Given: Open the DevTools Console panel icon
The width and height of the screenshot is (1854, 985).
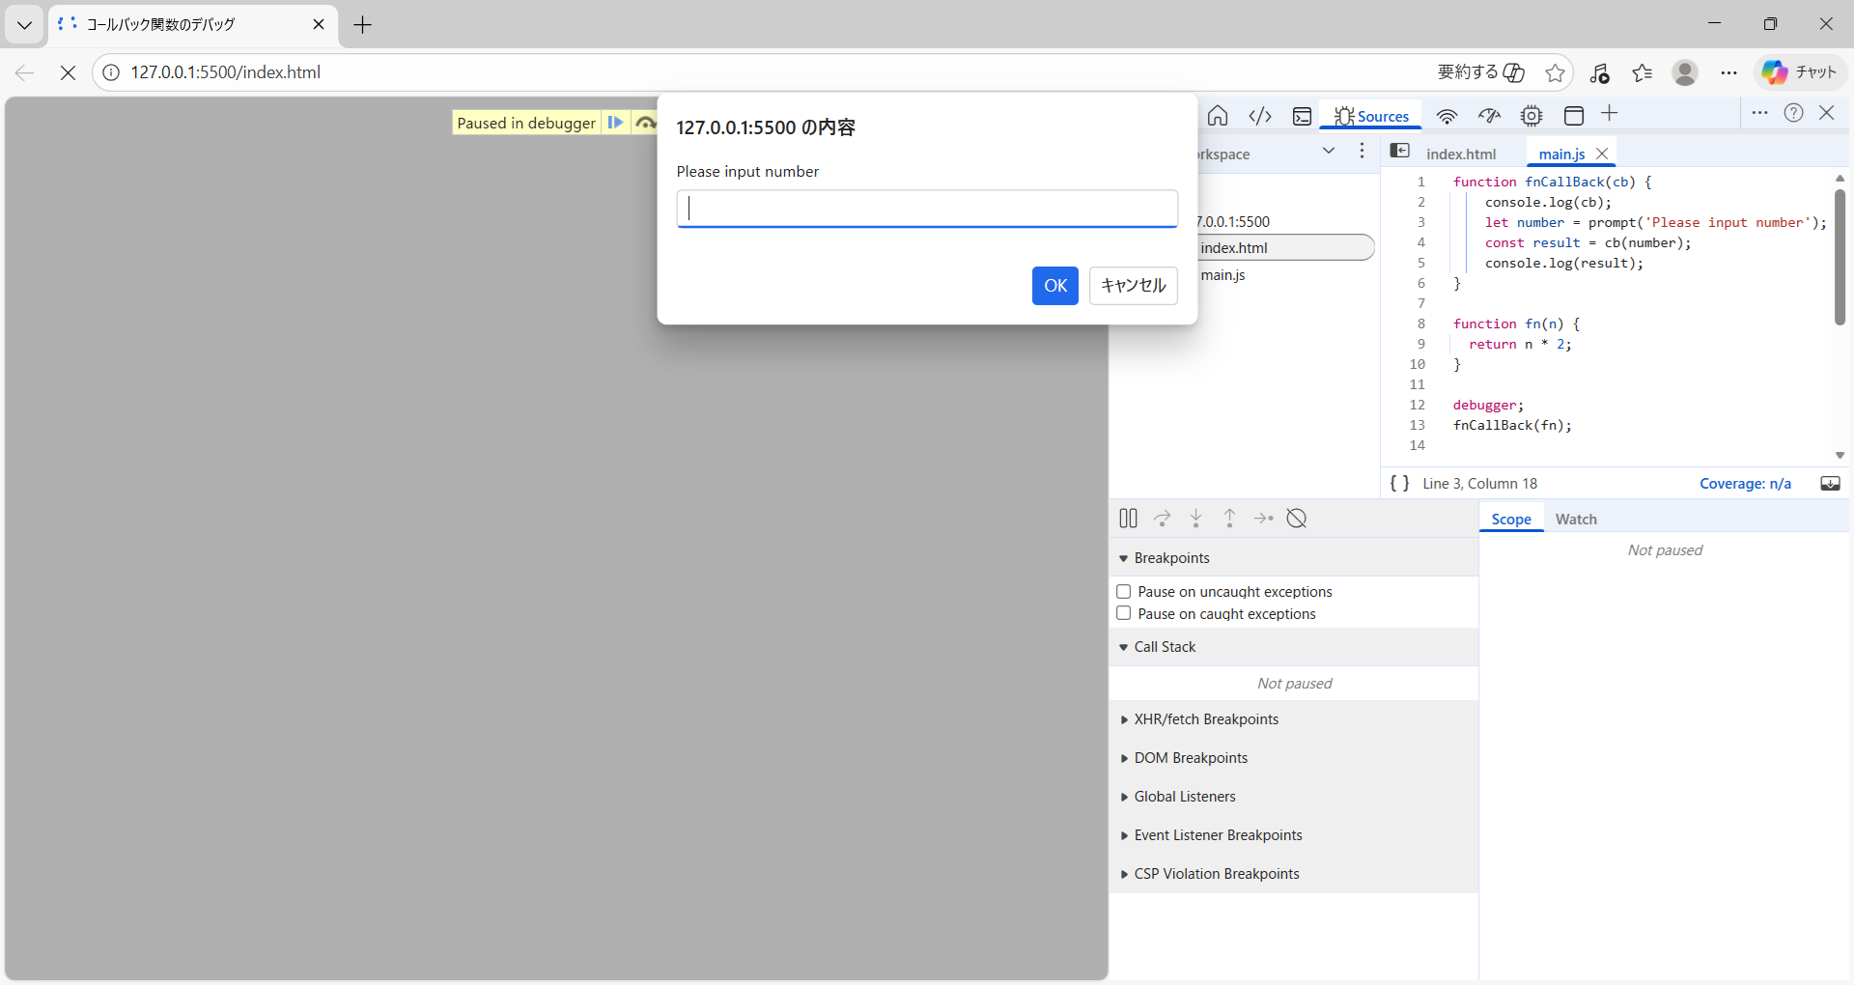Looking at the screenshot, I should 1302,116.
